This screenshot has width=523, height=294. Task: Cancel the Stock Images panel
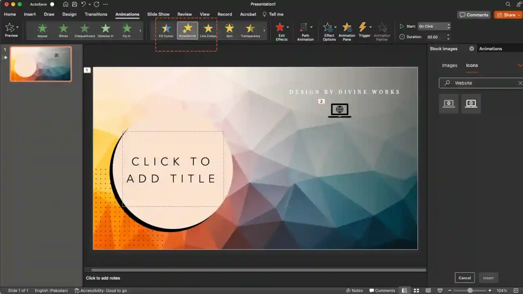465,278
